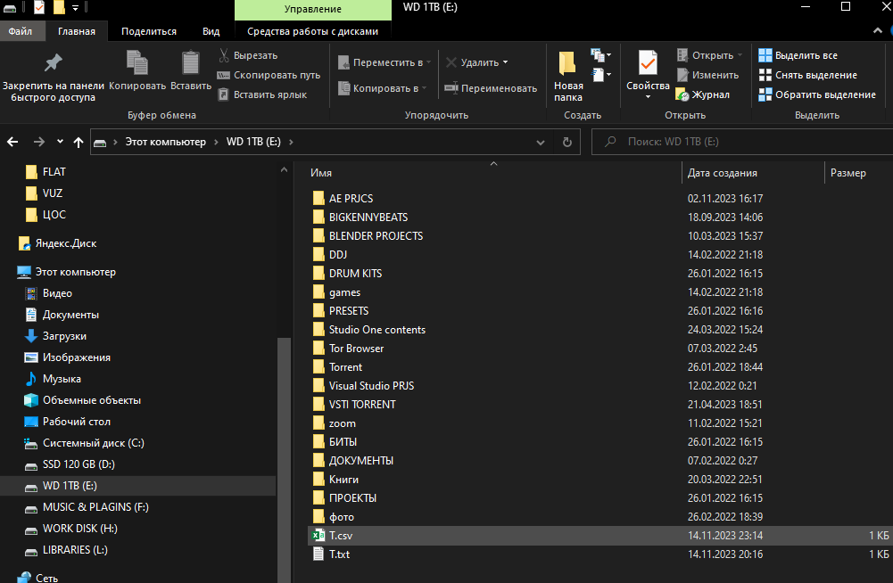Sort by the Размер column
This screenshot has height=583, width=893.
click(848, 173)
